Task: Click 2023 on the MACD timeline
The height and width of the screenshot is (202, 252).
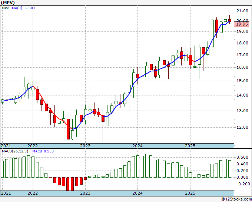Action: click(x=85, y=193)
